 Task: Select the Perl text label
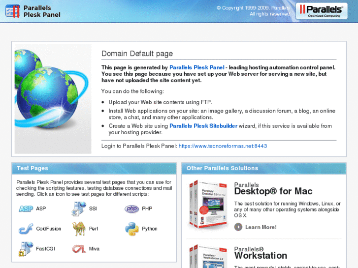[x=94, y=229]
